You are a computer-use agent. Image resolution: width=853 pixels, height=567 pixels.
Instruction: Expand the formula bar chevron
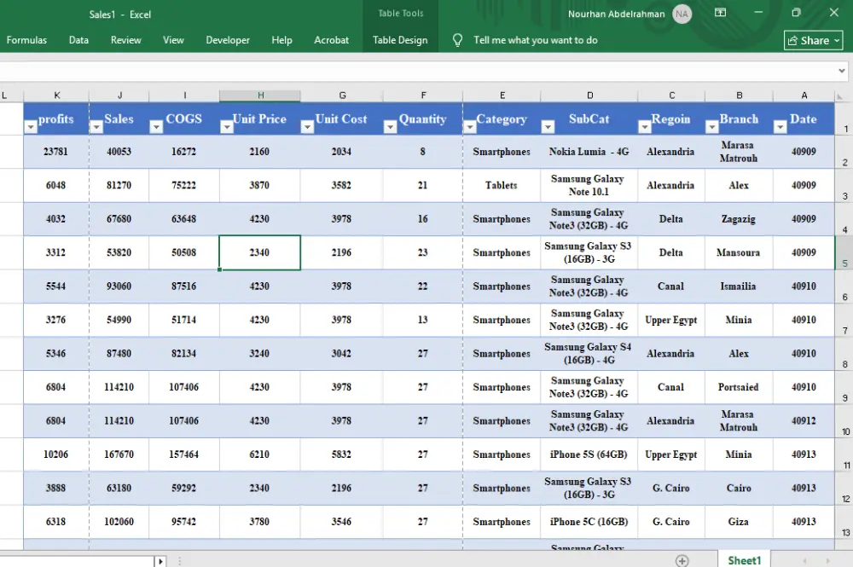click(x=842, y=71)
